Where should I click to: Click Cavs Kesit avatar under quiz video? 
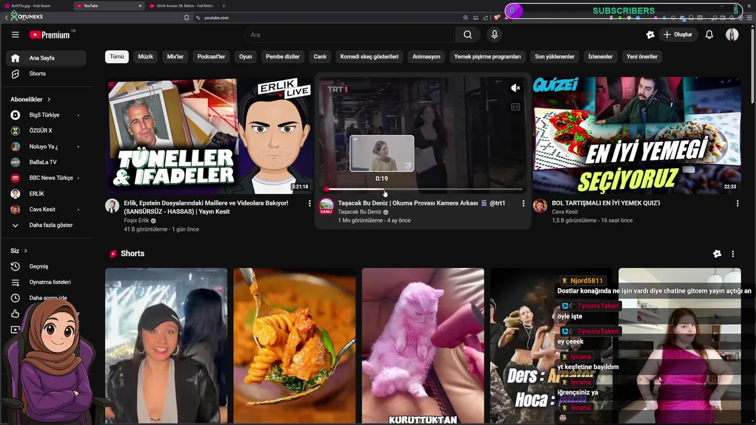[540, 206]
